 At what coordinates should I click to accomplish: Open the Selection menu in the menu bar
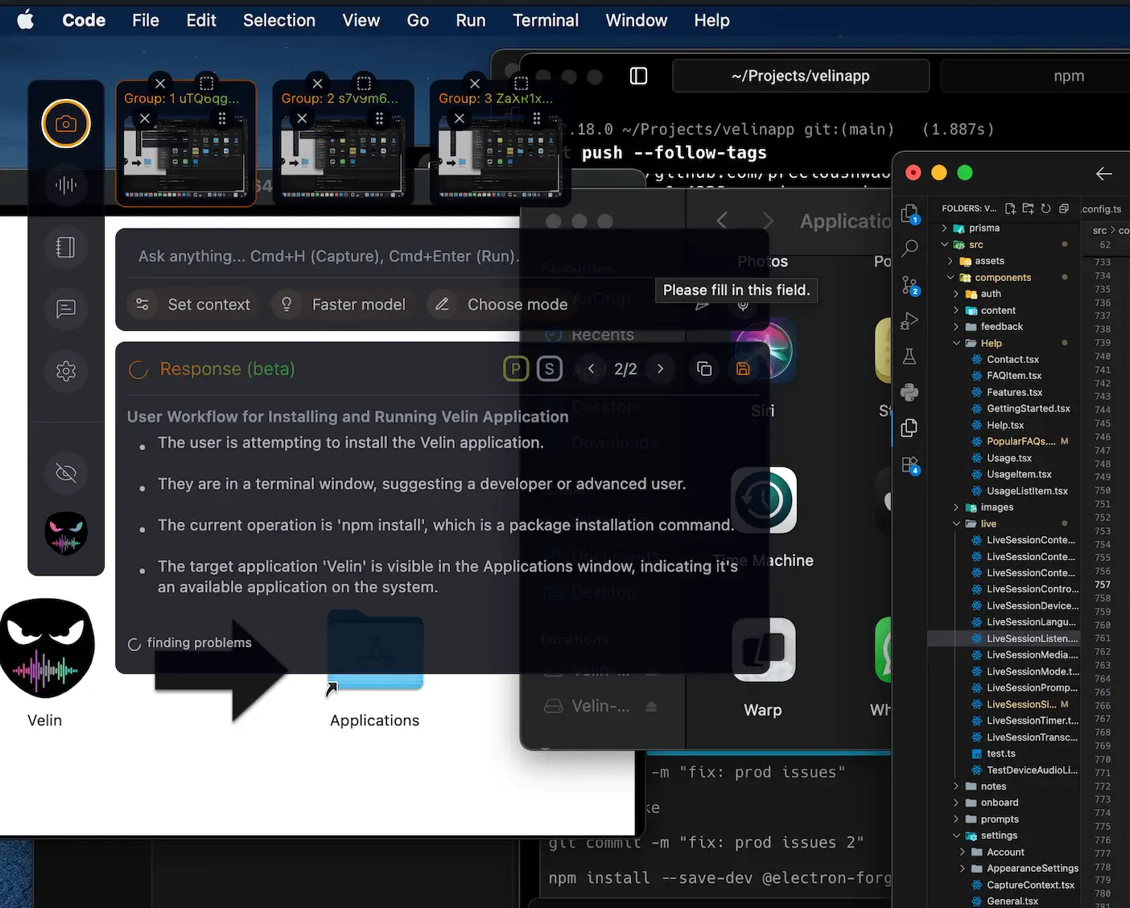278,20
